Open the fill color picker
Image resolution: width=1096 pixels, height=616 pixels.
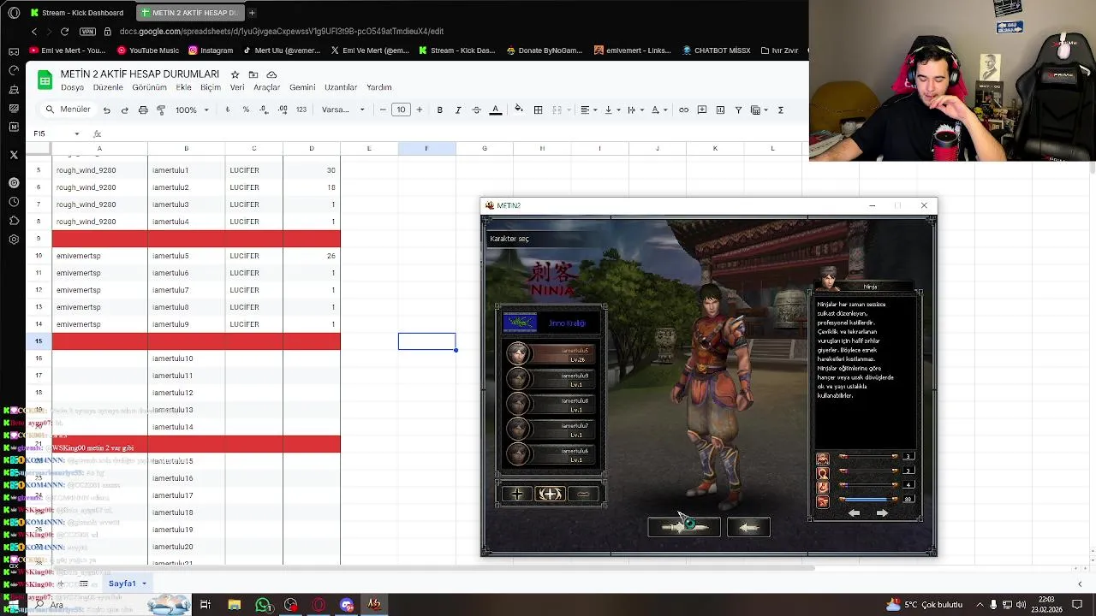pyautogui.click(x=519, y=110)
